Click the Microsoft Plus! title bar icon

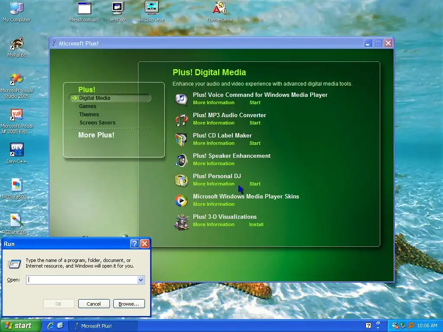[x=54, y=43]
